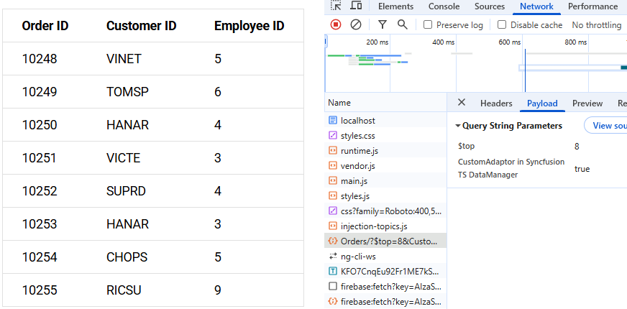The width and height of the screenshot is (627, 309).
Task: Click the TOMSP customer cell
Action: (x=127, y=92)
